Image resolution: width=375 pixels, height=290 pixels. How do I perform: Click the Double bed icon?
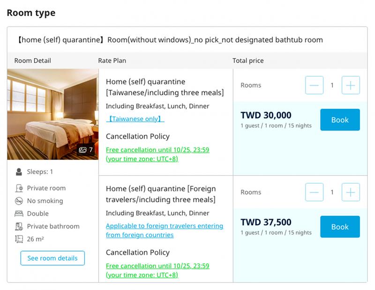19,214
